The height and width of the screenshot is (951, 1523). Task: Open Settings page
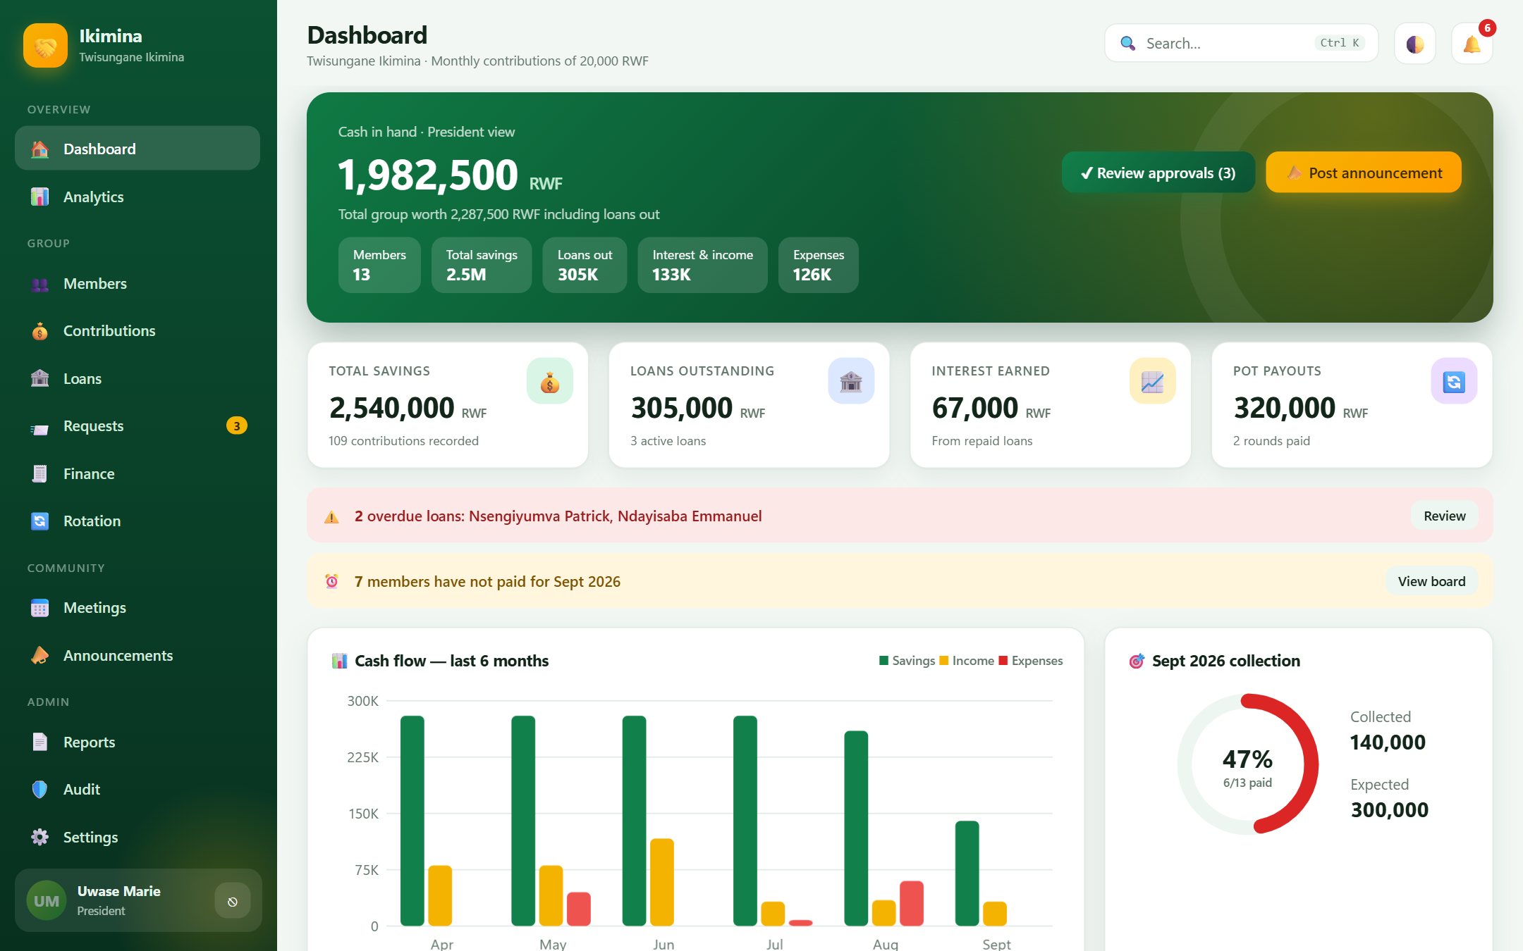[x=137, y=837]
